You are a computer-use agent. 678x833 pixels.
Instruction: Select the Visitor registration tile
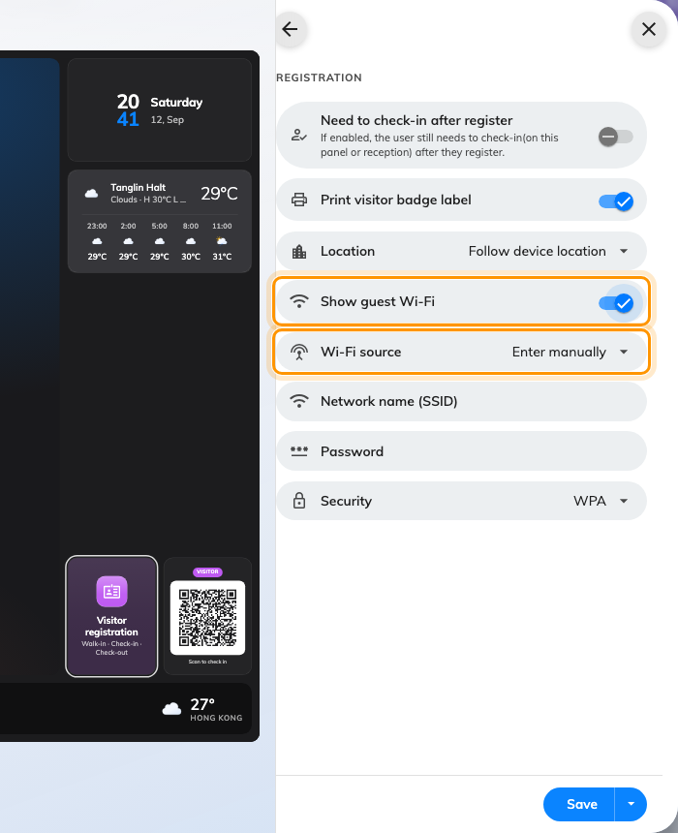click(111, 616)
